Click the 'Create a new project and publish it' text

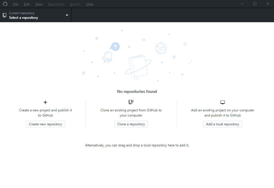pos(45,113)
